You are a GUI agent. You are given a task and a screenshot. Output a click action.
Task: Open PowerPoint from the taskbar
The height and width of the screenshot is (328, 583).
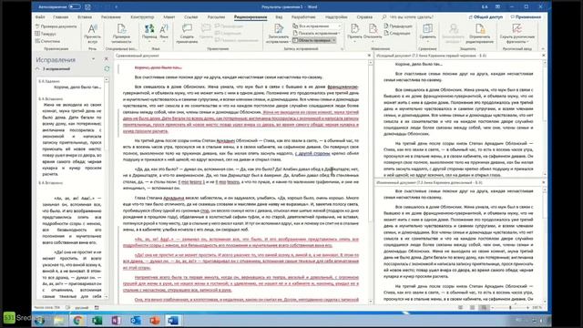[155, 320]
